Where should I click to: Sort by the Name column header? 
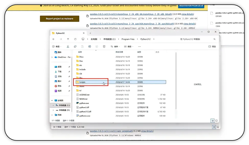pos(80,52)
